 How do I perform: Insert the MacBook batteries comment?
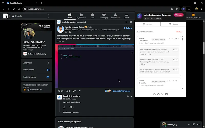(175, 50)
